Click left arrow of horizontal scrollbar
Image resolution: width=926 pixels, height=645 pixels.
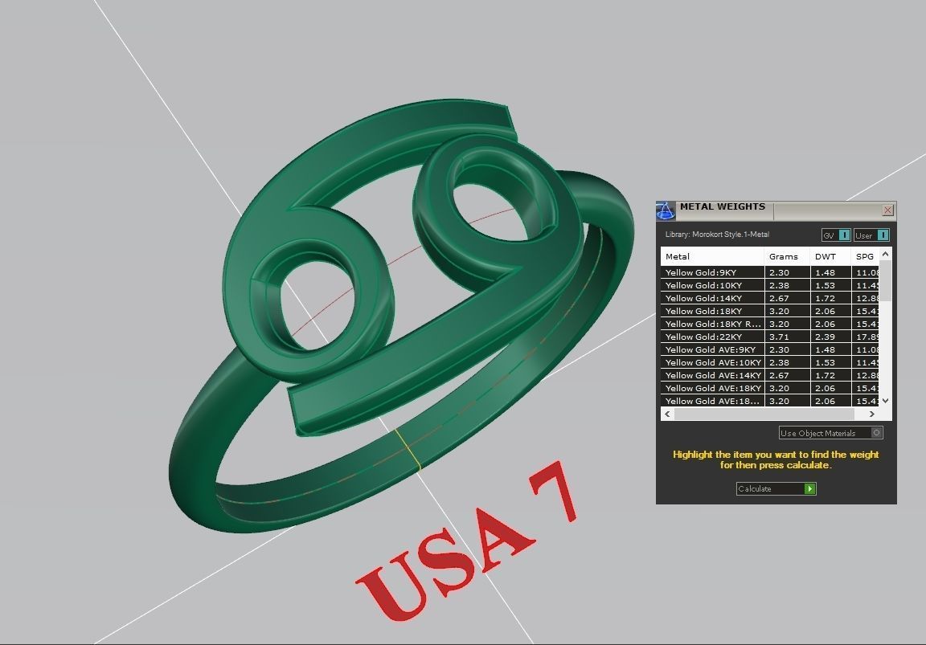pos(667,414)
